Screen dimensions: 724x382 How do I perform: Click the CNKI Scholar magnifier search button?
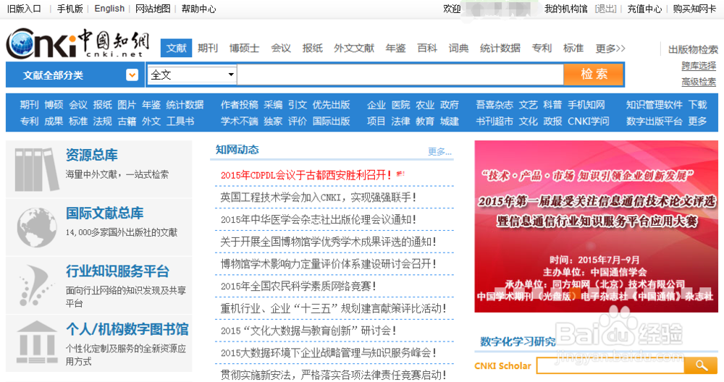click(701, 365)
